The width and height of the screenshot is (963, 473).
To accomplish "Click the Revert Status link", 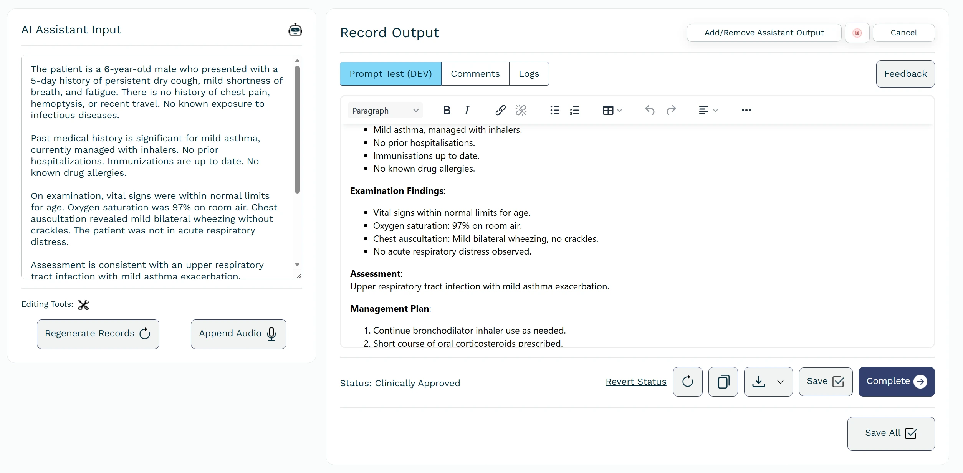I will pos(635,381).
